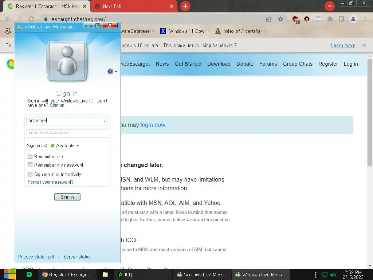Open the Server status link
Viewport: 373px width, 280px height.
[77, 257]
